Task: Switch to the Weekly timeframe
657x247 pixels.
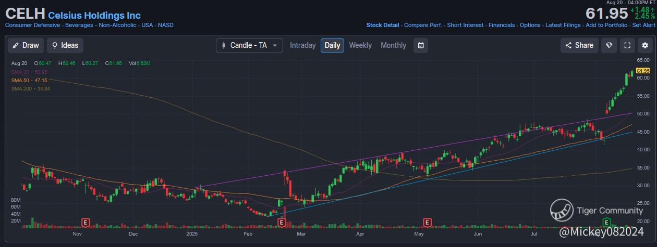Action: [x=360, y=45]
